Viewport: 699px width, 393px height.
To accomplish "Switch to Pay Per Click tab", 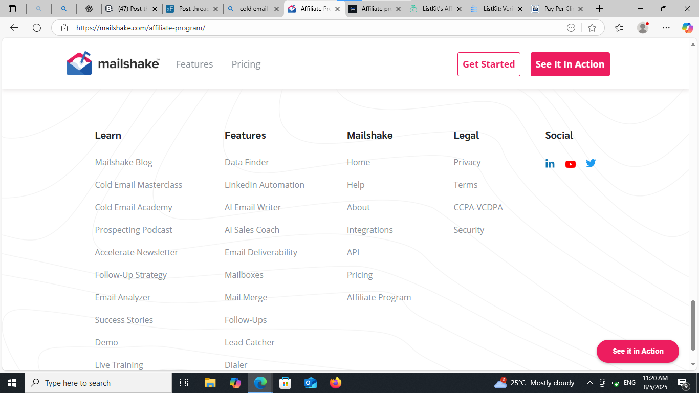I will tap(558, 9).
